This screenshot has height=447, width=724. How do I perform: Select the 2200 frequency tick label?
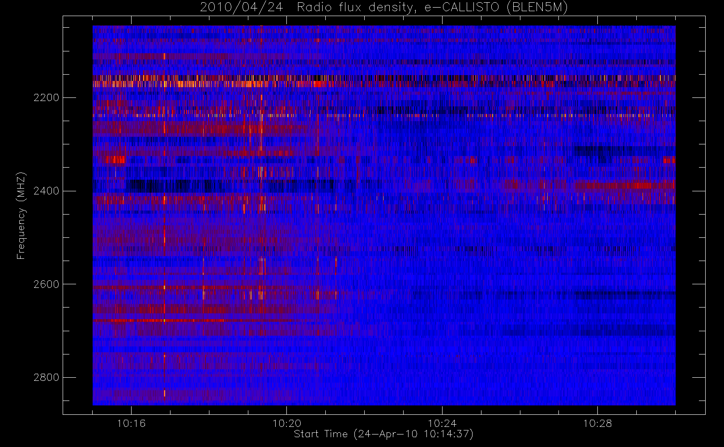[46, 97]
